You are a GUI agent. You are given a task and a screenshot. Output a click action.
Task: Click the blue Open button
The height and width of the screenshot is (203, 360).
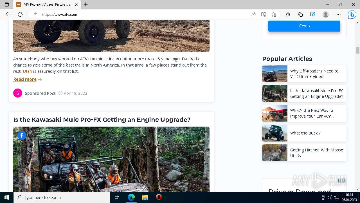point(304,26)
